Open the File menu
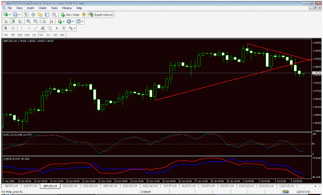323x195 pixels. [9, 8]
